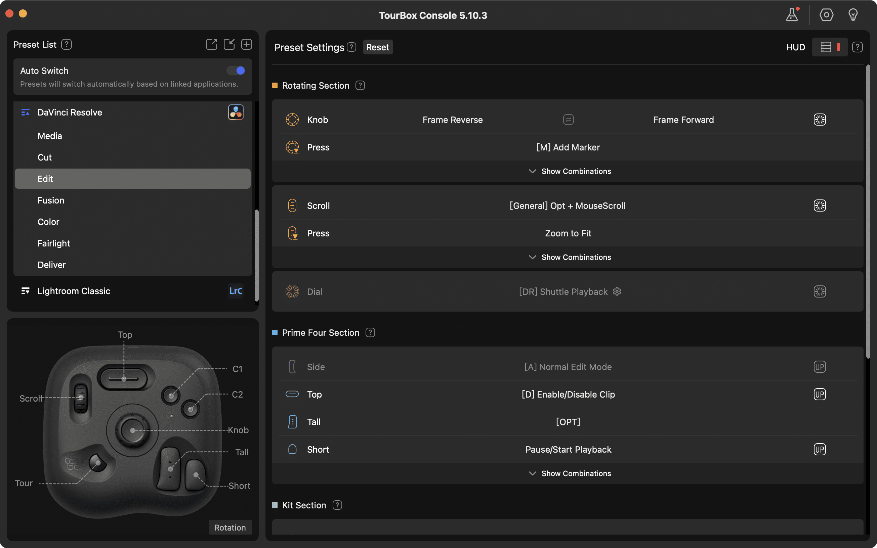877x548 pixels.
Task: Click the UP toggle next to Pause/Start Playback
Action: 820,449
